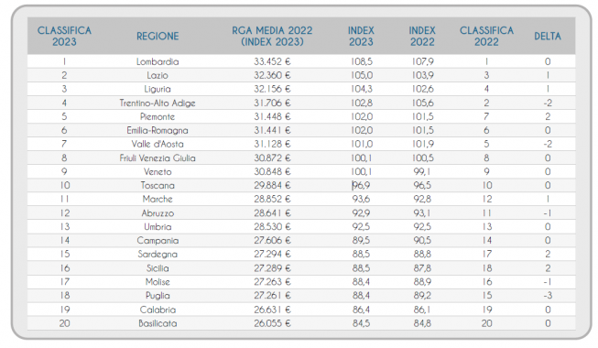Select the INDEX 2023 column header
598x348 pixels.
click(x=361, y=37)
